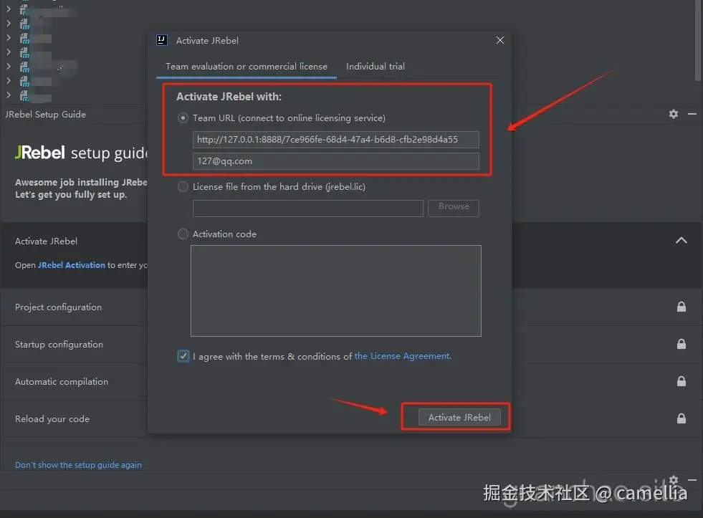Open the Project configuration step

[x=58, y=307]
